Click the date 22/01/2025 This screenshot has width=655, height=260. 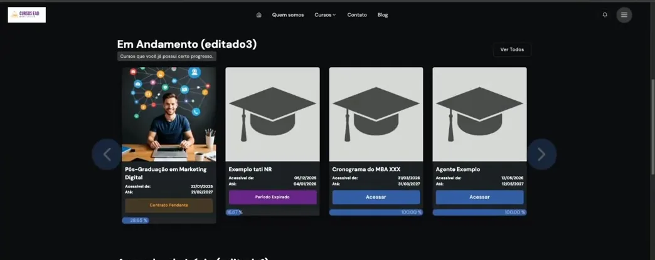(202, 187)
